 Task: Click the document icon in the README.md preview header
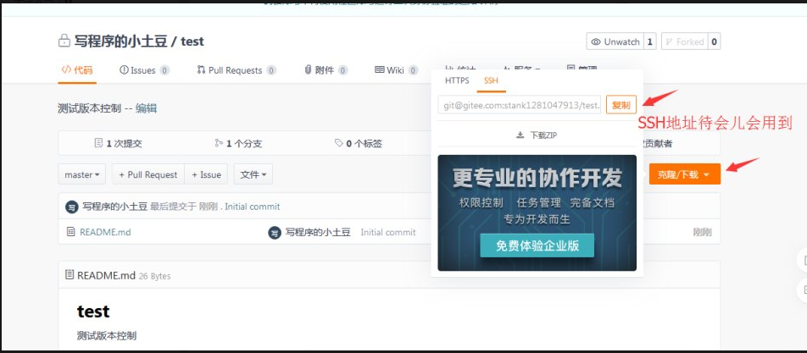tap(70, 275)
